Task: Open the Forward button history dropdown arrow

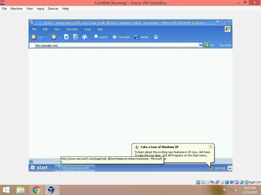Action: (x=60, y=37)
